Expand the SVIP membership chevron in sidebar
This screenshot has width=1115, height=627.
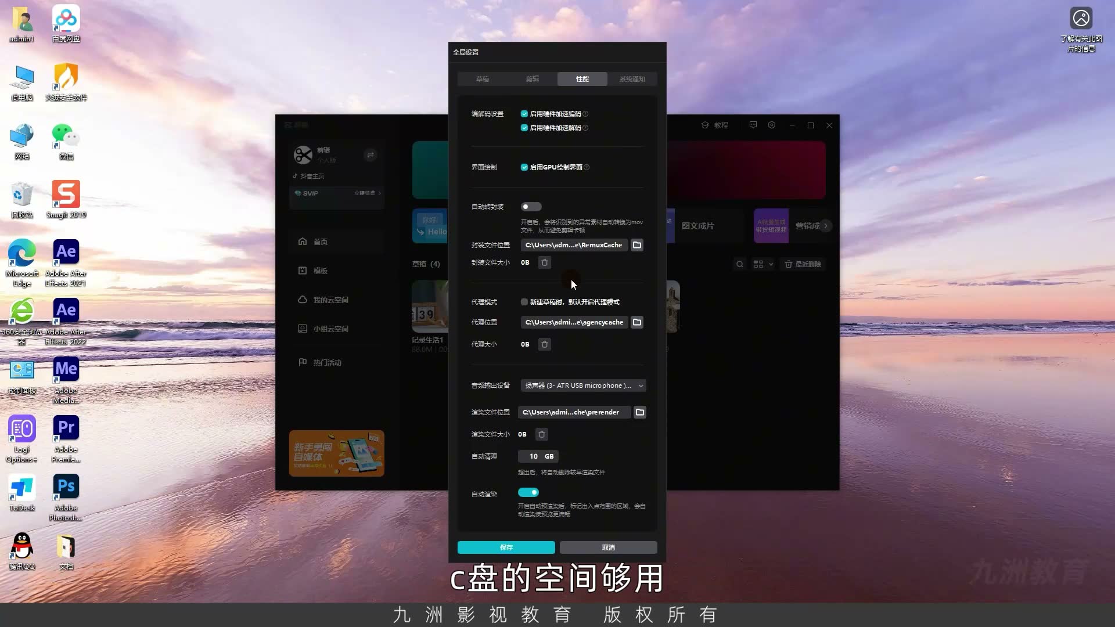tap(380, 193)
